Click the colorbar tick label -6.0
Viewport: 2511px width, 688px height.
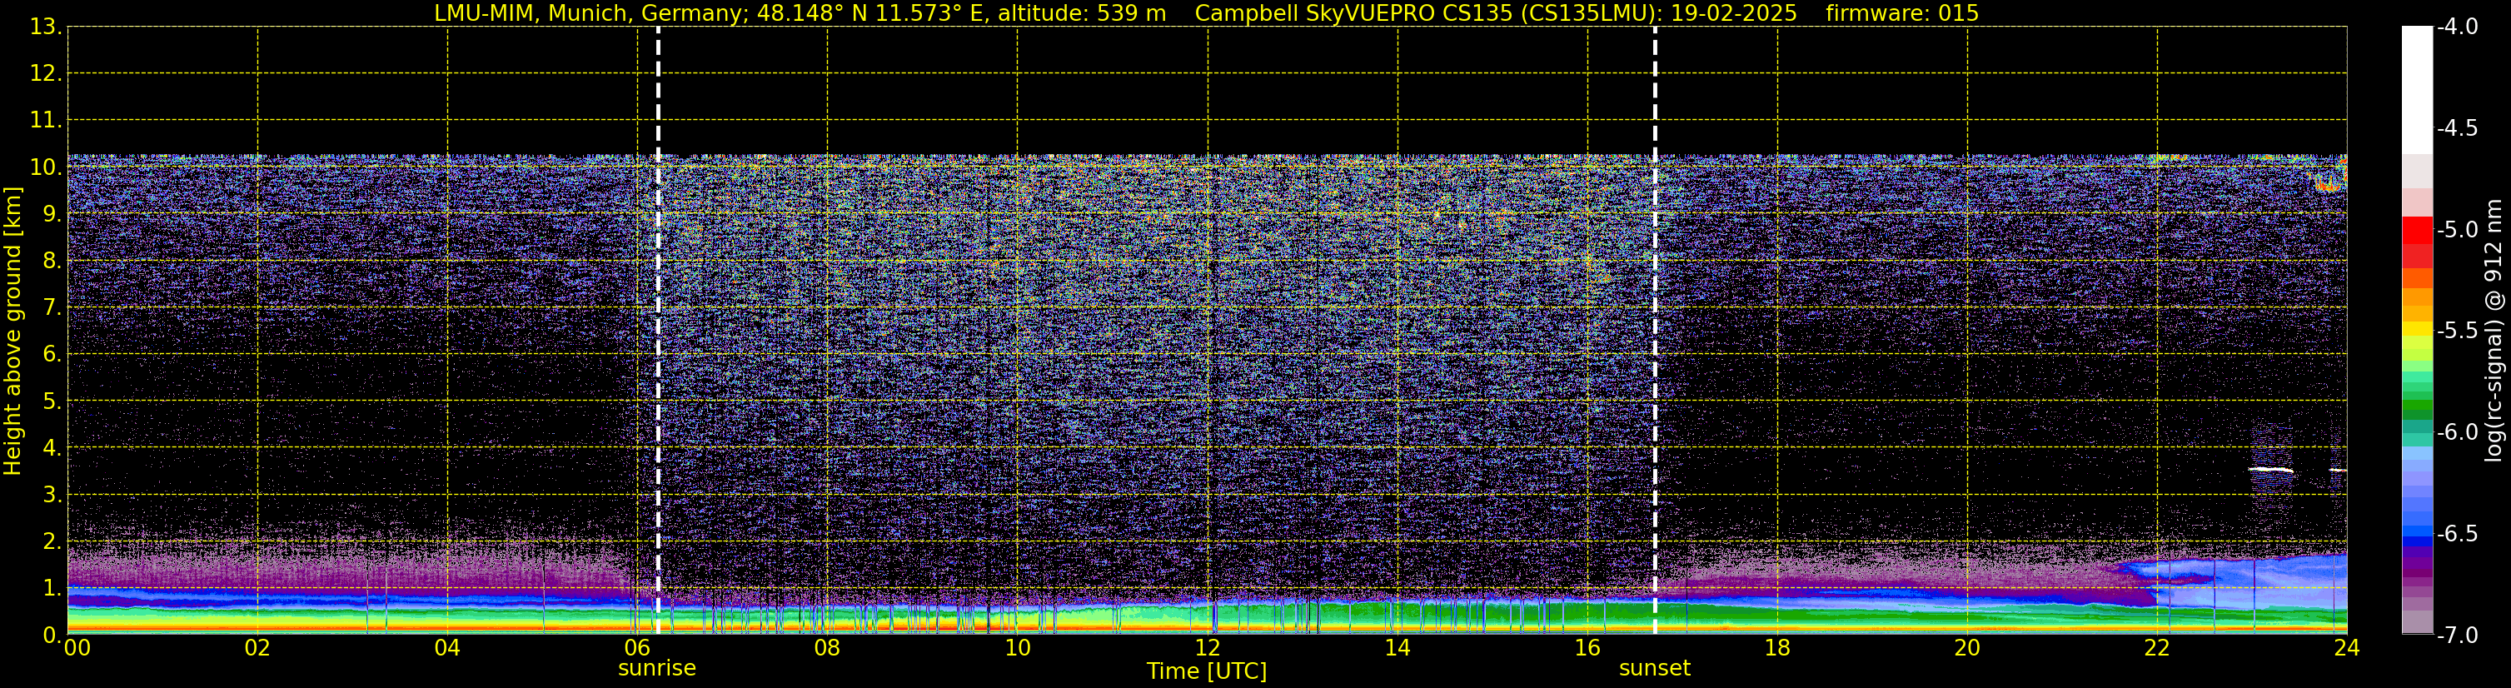[x=2456, y=432]
